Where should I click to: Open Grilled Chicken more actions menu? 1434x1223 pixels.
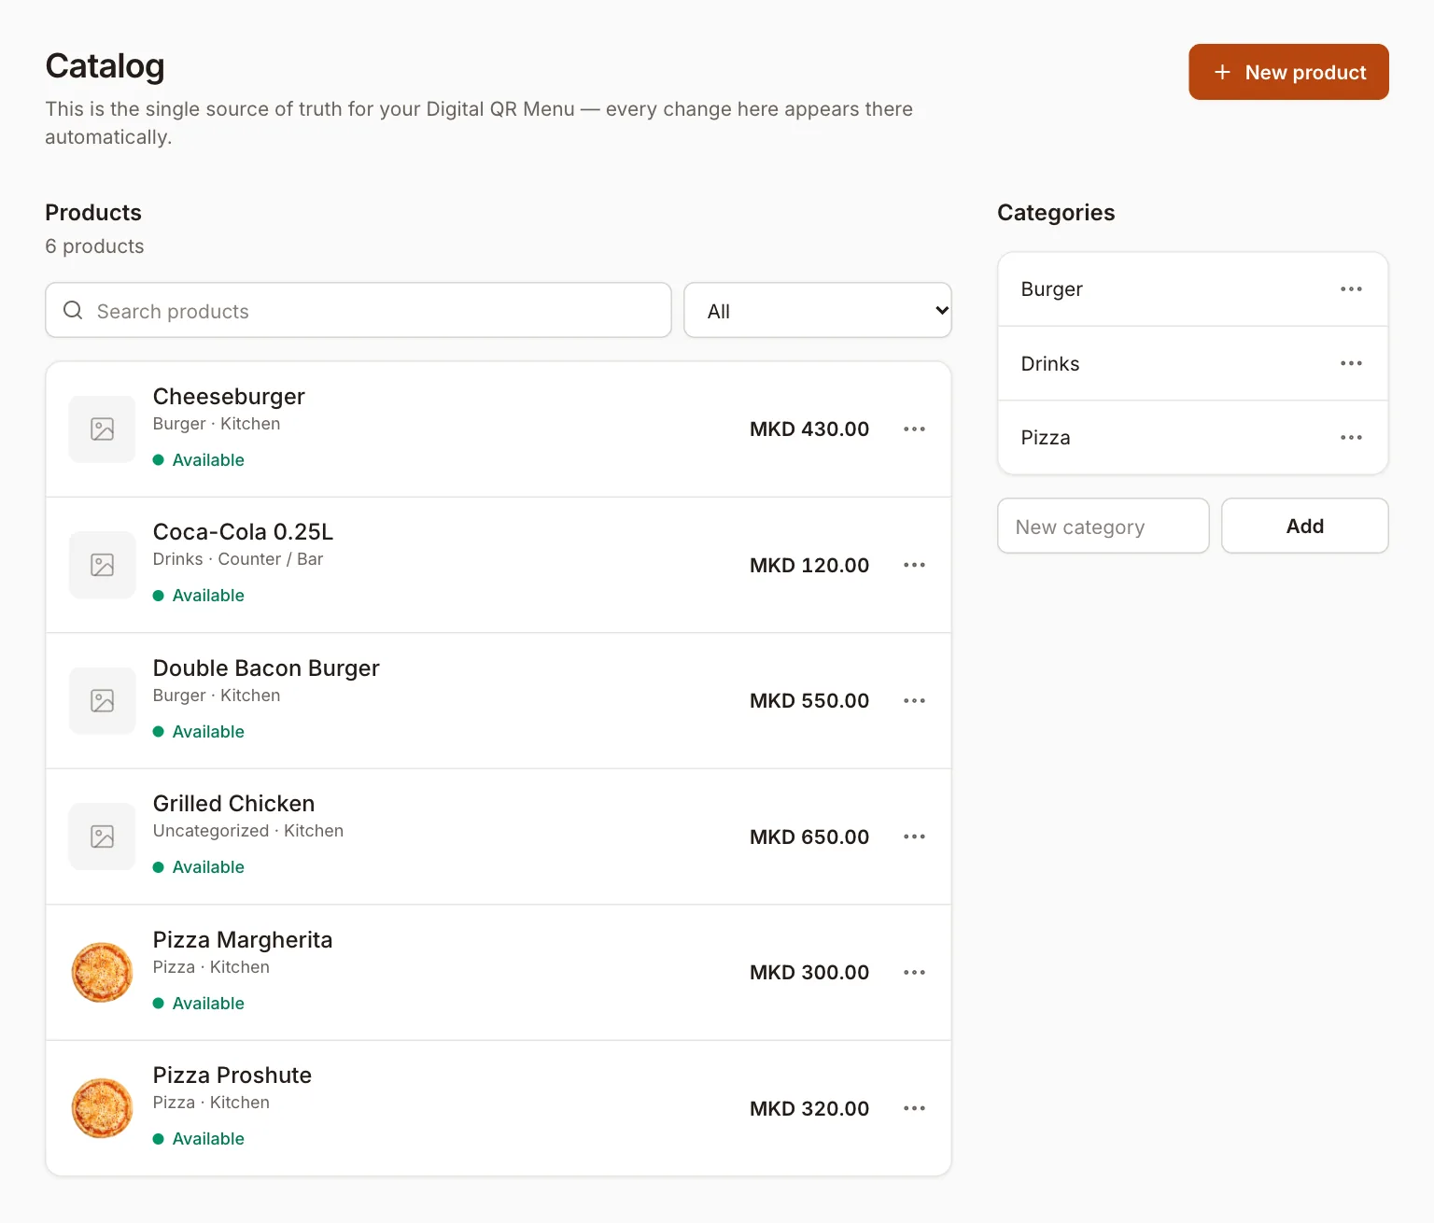914,836
